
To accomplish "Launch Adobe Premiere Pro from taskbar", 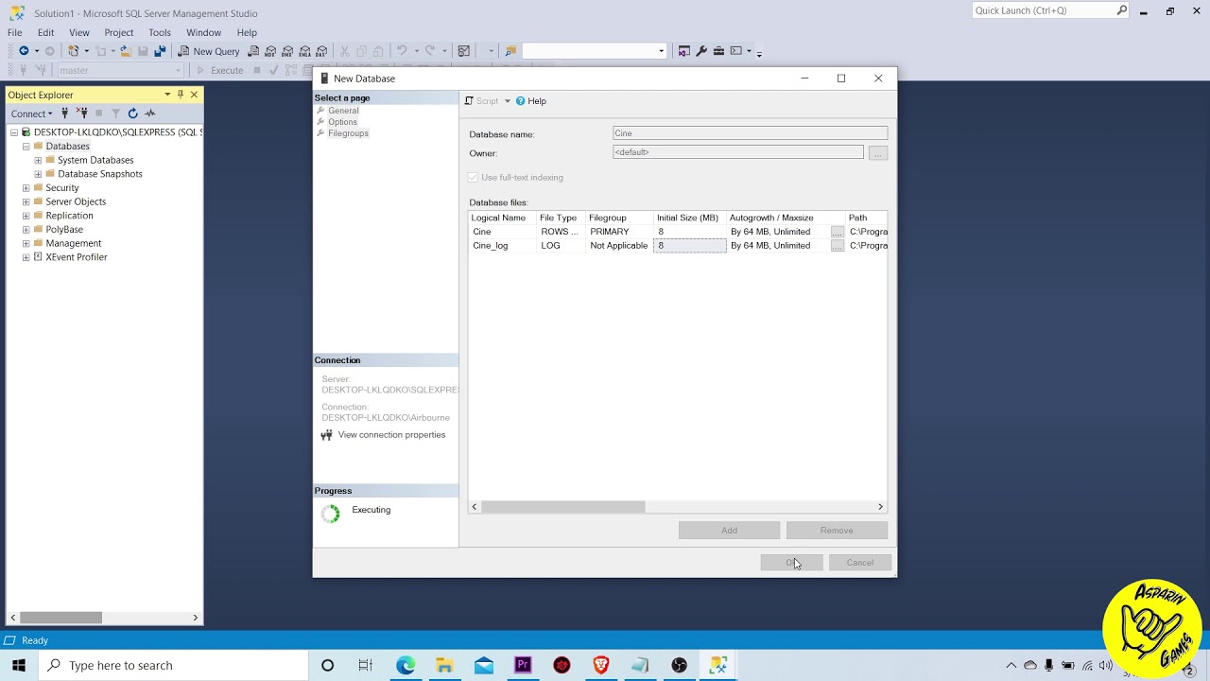I will point(523,665).
